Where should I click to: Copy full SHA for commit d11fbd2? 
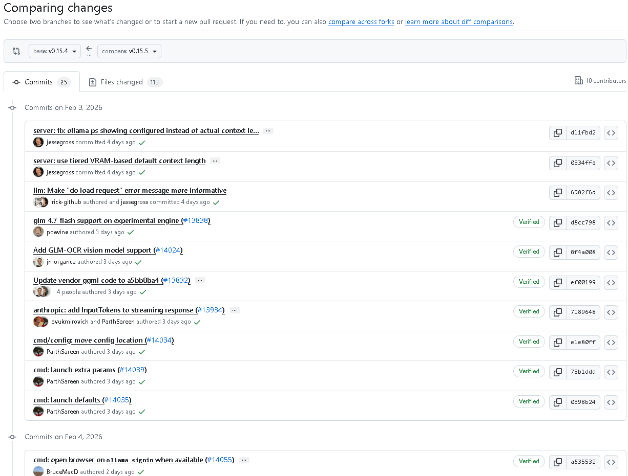557,133
